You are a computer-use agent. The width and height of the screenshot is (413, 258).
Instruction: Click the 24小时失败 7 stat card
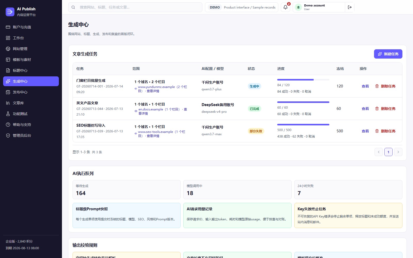coord(348,190)
